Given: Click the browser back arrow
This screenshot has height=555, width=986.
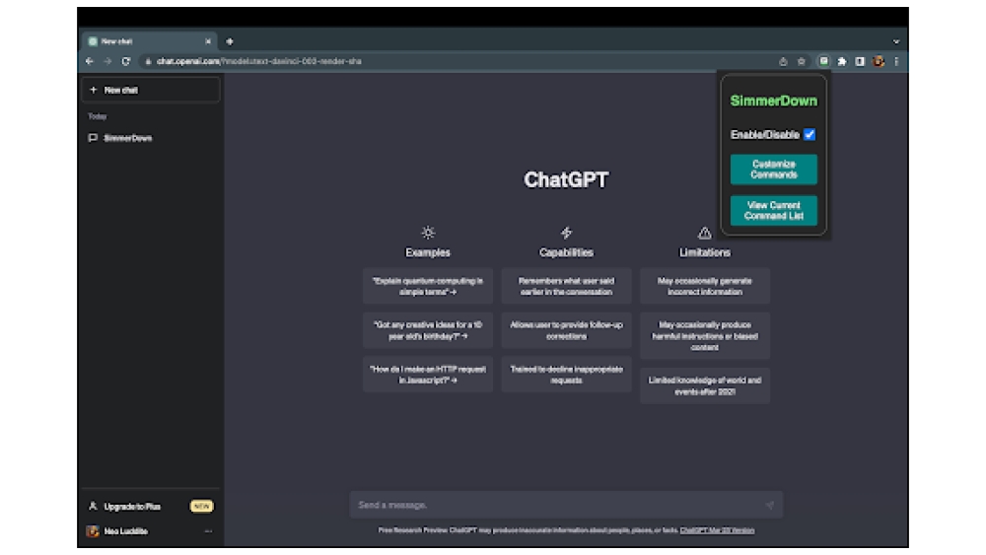Looking at the screenshot, I should [90, 61].
